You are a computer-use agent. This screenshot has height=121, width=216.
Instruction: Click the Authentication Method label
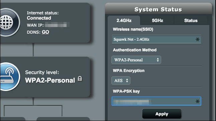[135, 50]
